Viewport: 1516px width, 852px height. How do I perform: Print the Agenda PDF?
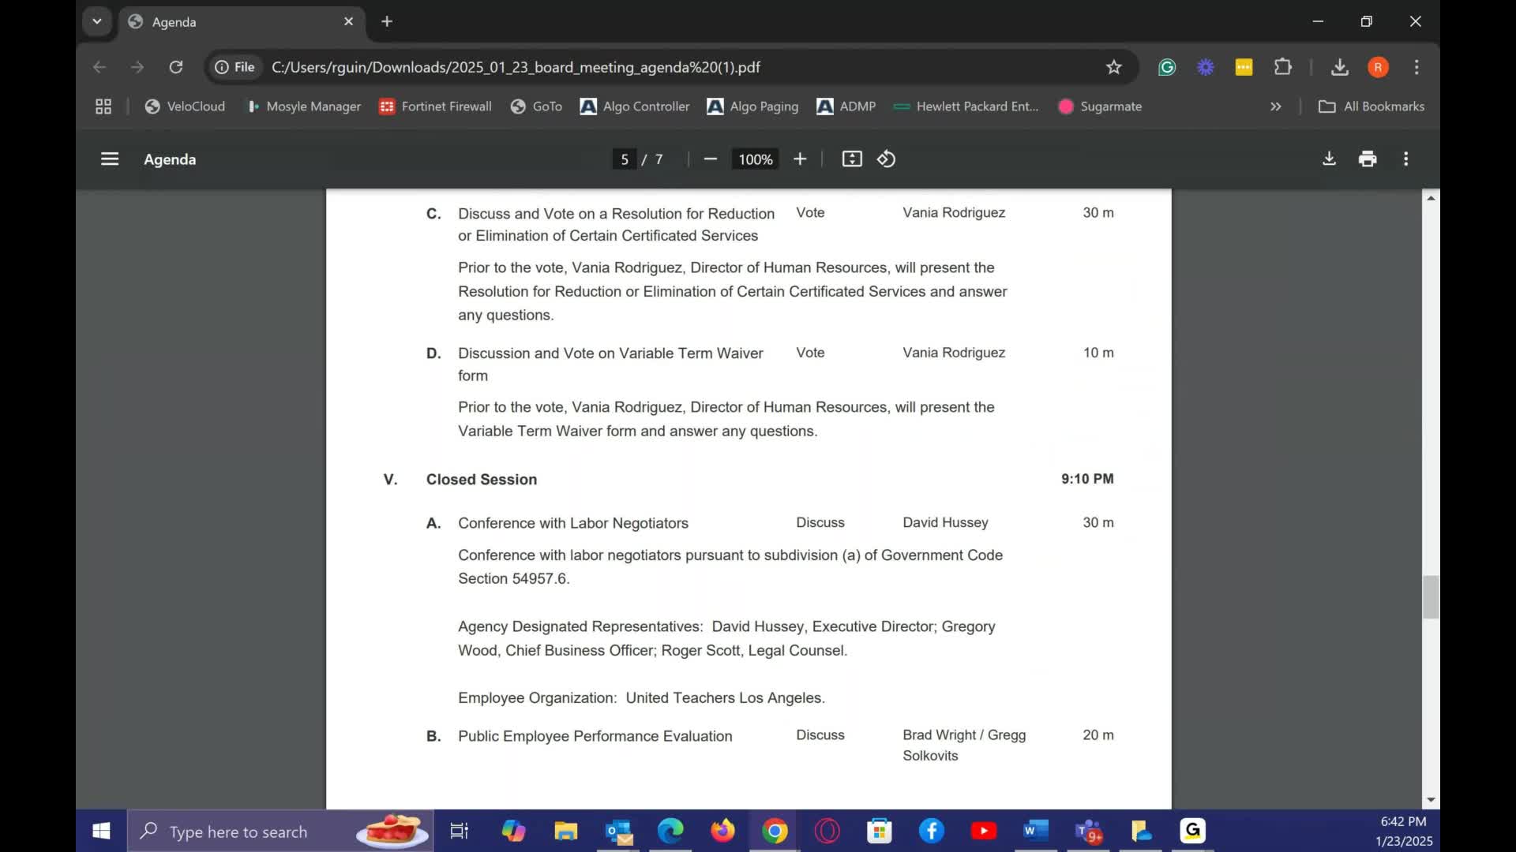1368,159
